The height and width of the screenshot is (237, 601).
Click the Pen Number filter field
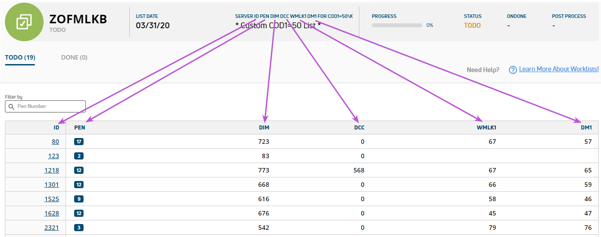point(45,106)
